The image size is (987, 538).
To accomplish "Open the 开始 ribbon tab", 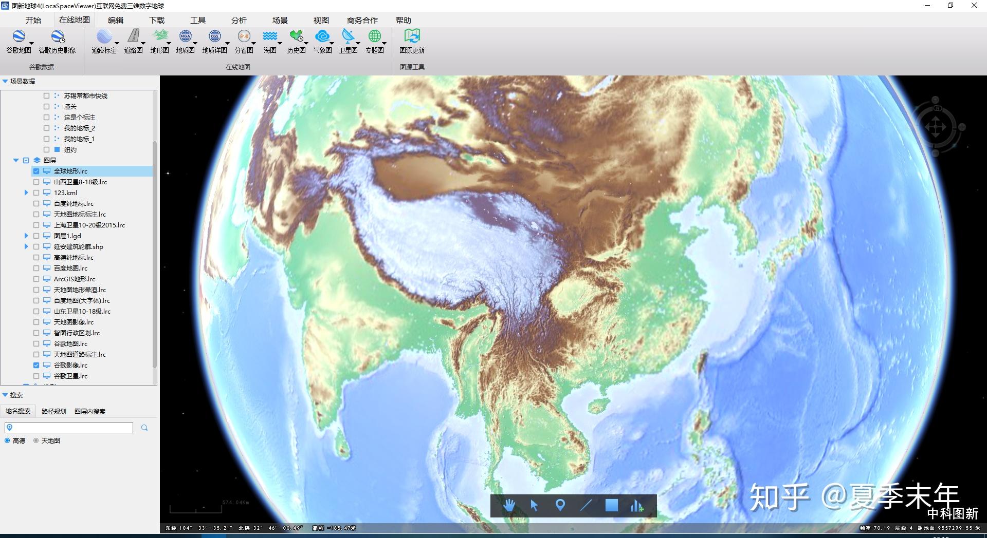I will [x=33, y=20].
